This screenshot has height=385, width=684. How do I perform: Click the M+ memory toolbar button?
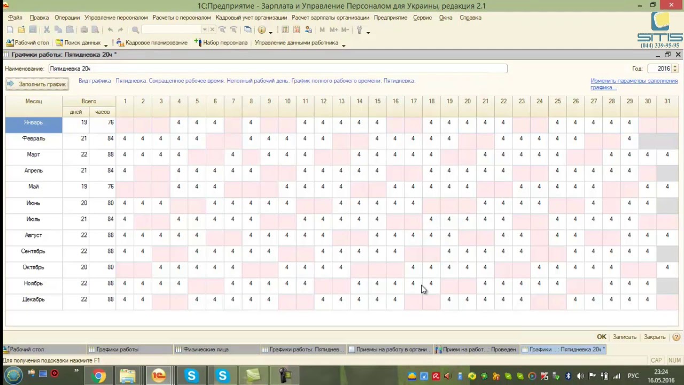(x=333, y=30)
